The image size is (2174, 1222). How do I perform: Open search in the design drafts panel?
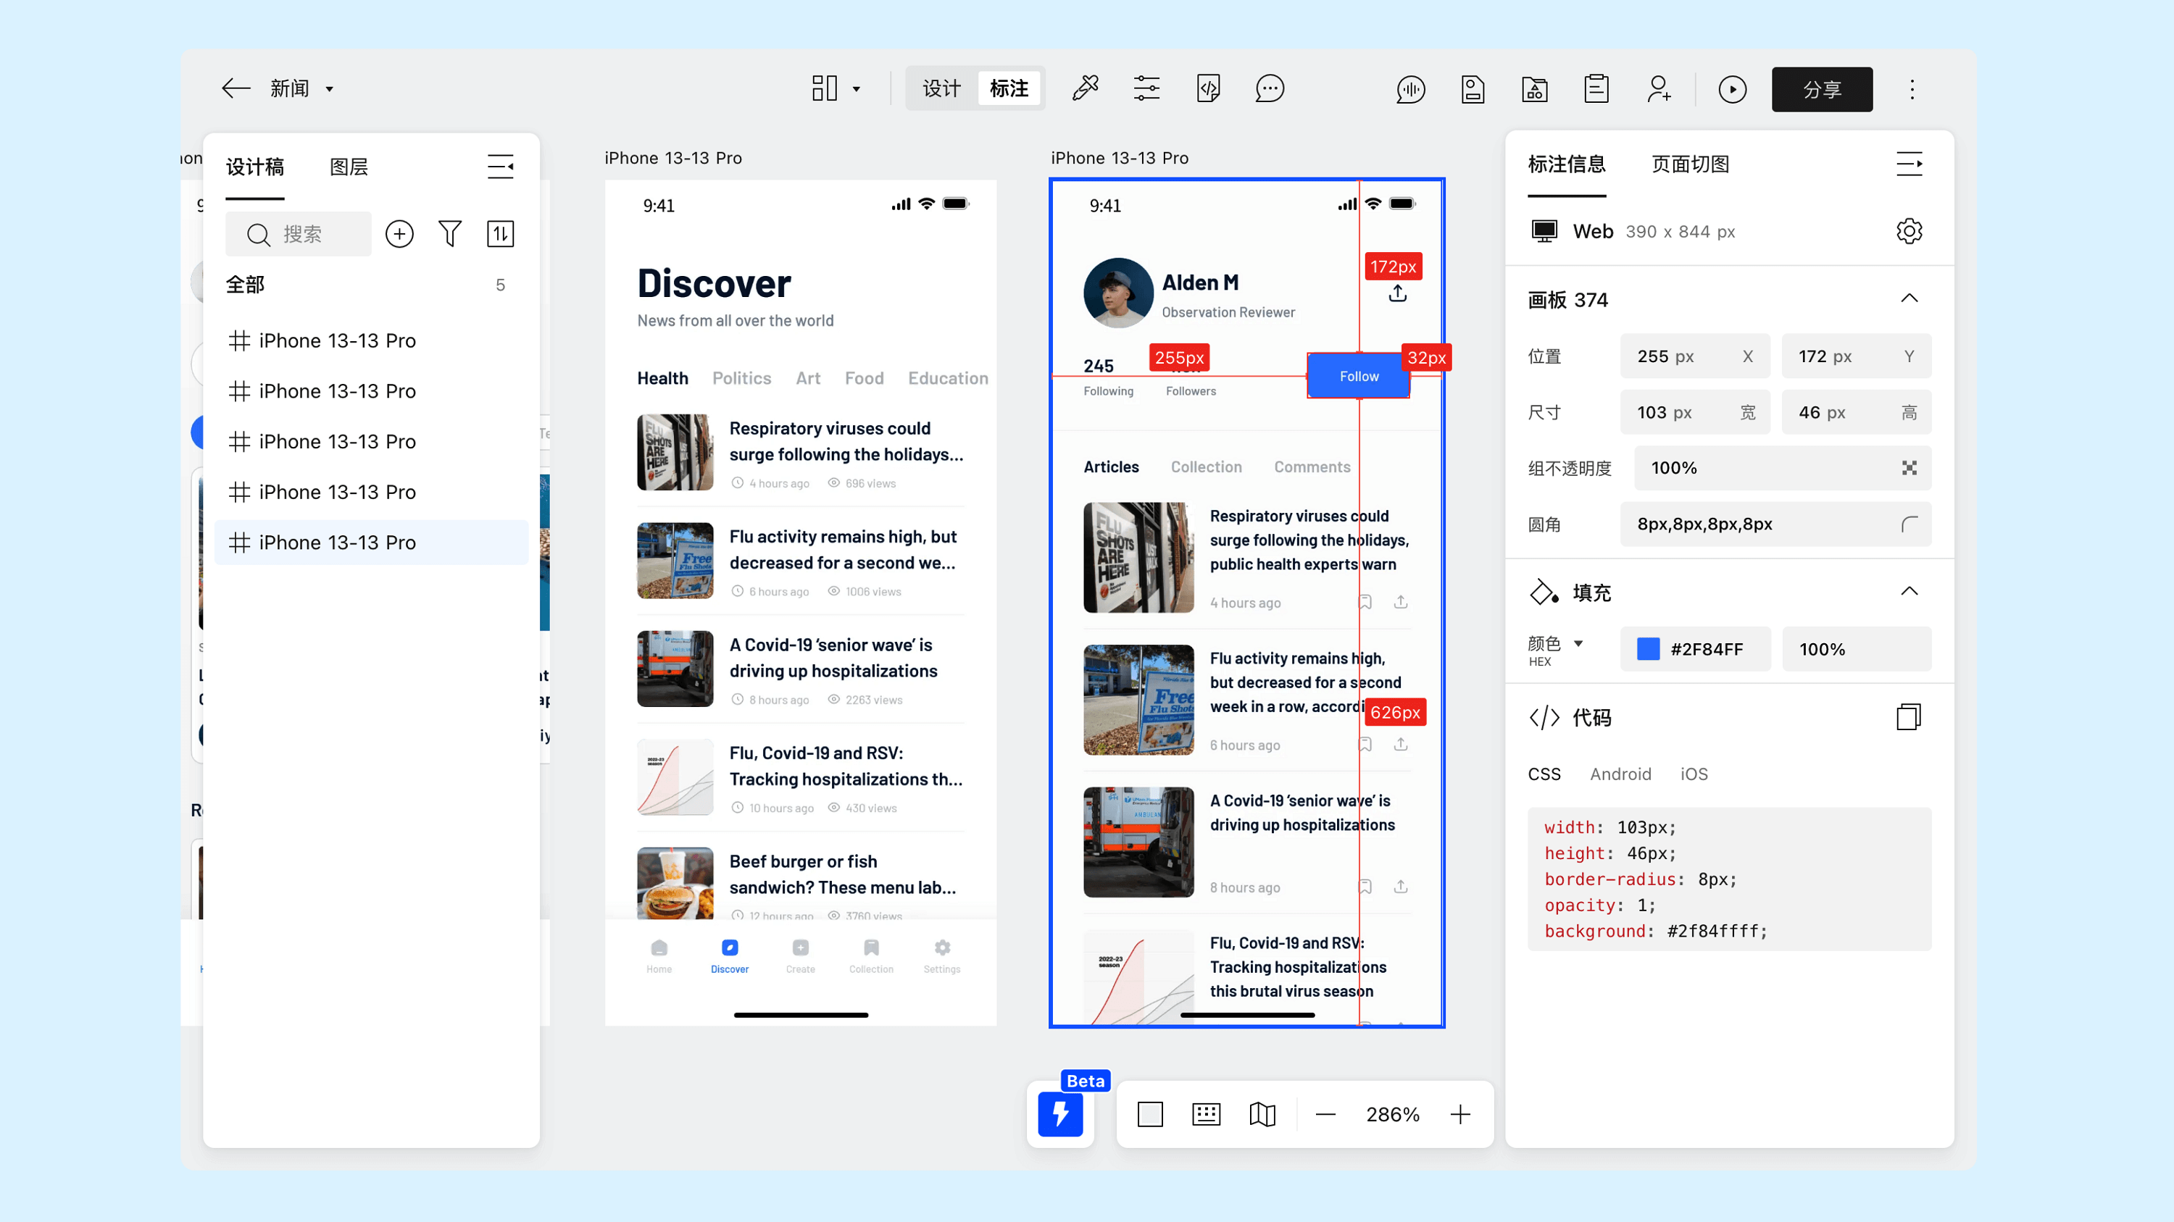(x=298, y=233)
